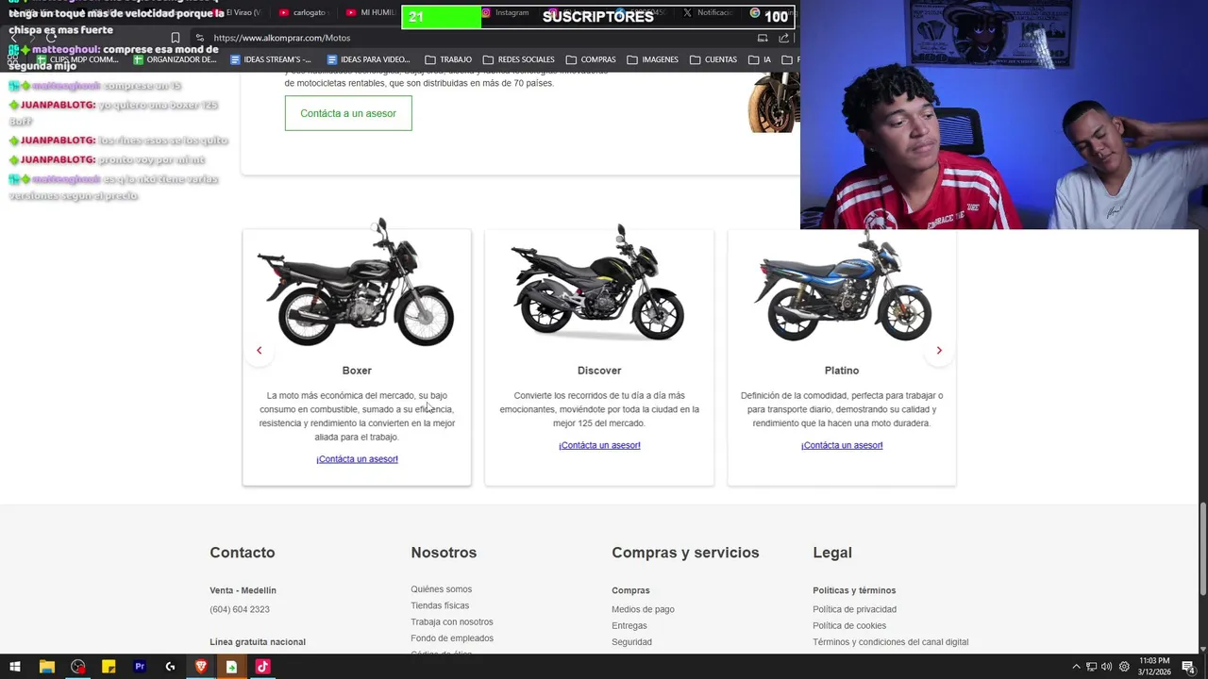Expand the COMPRAS bookmarks folder
This screenshot has width=1208, height=679.
point(591,59)
